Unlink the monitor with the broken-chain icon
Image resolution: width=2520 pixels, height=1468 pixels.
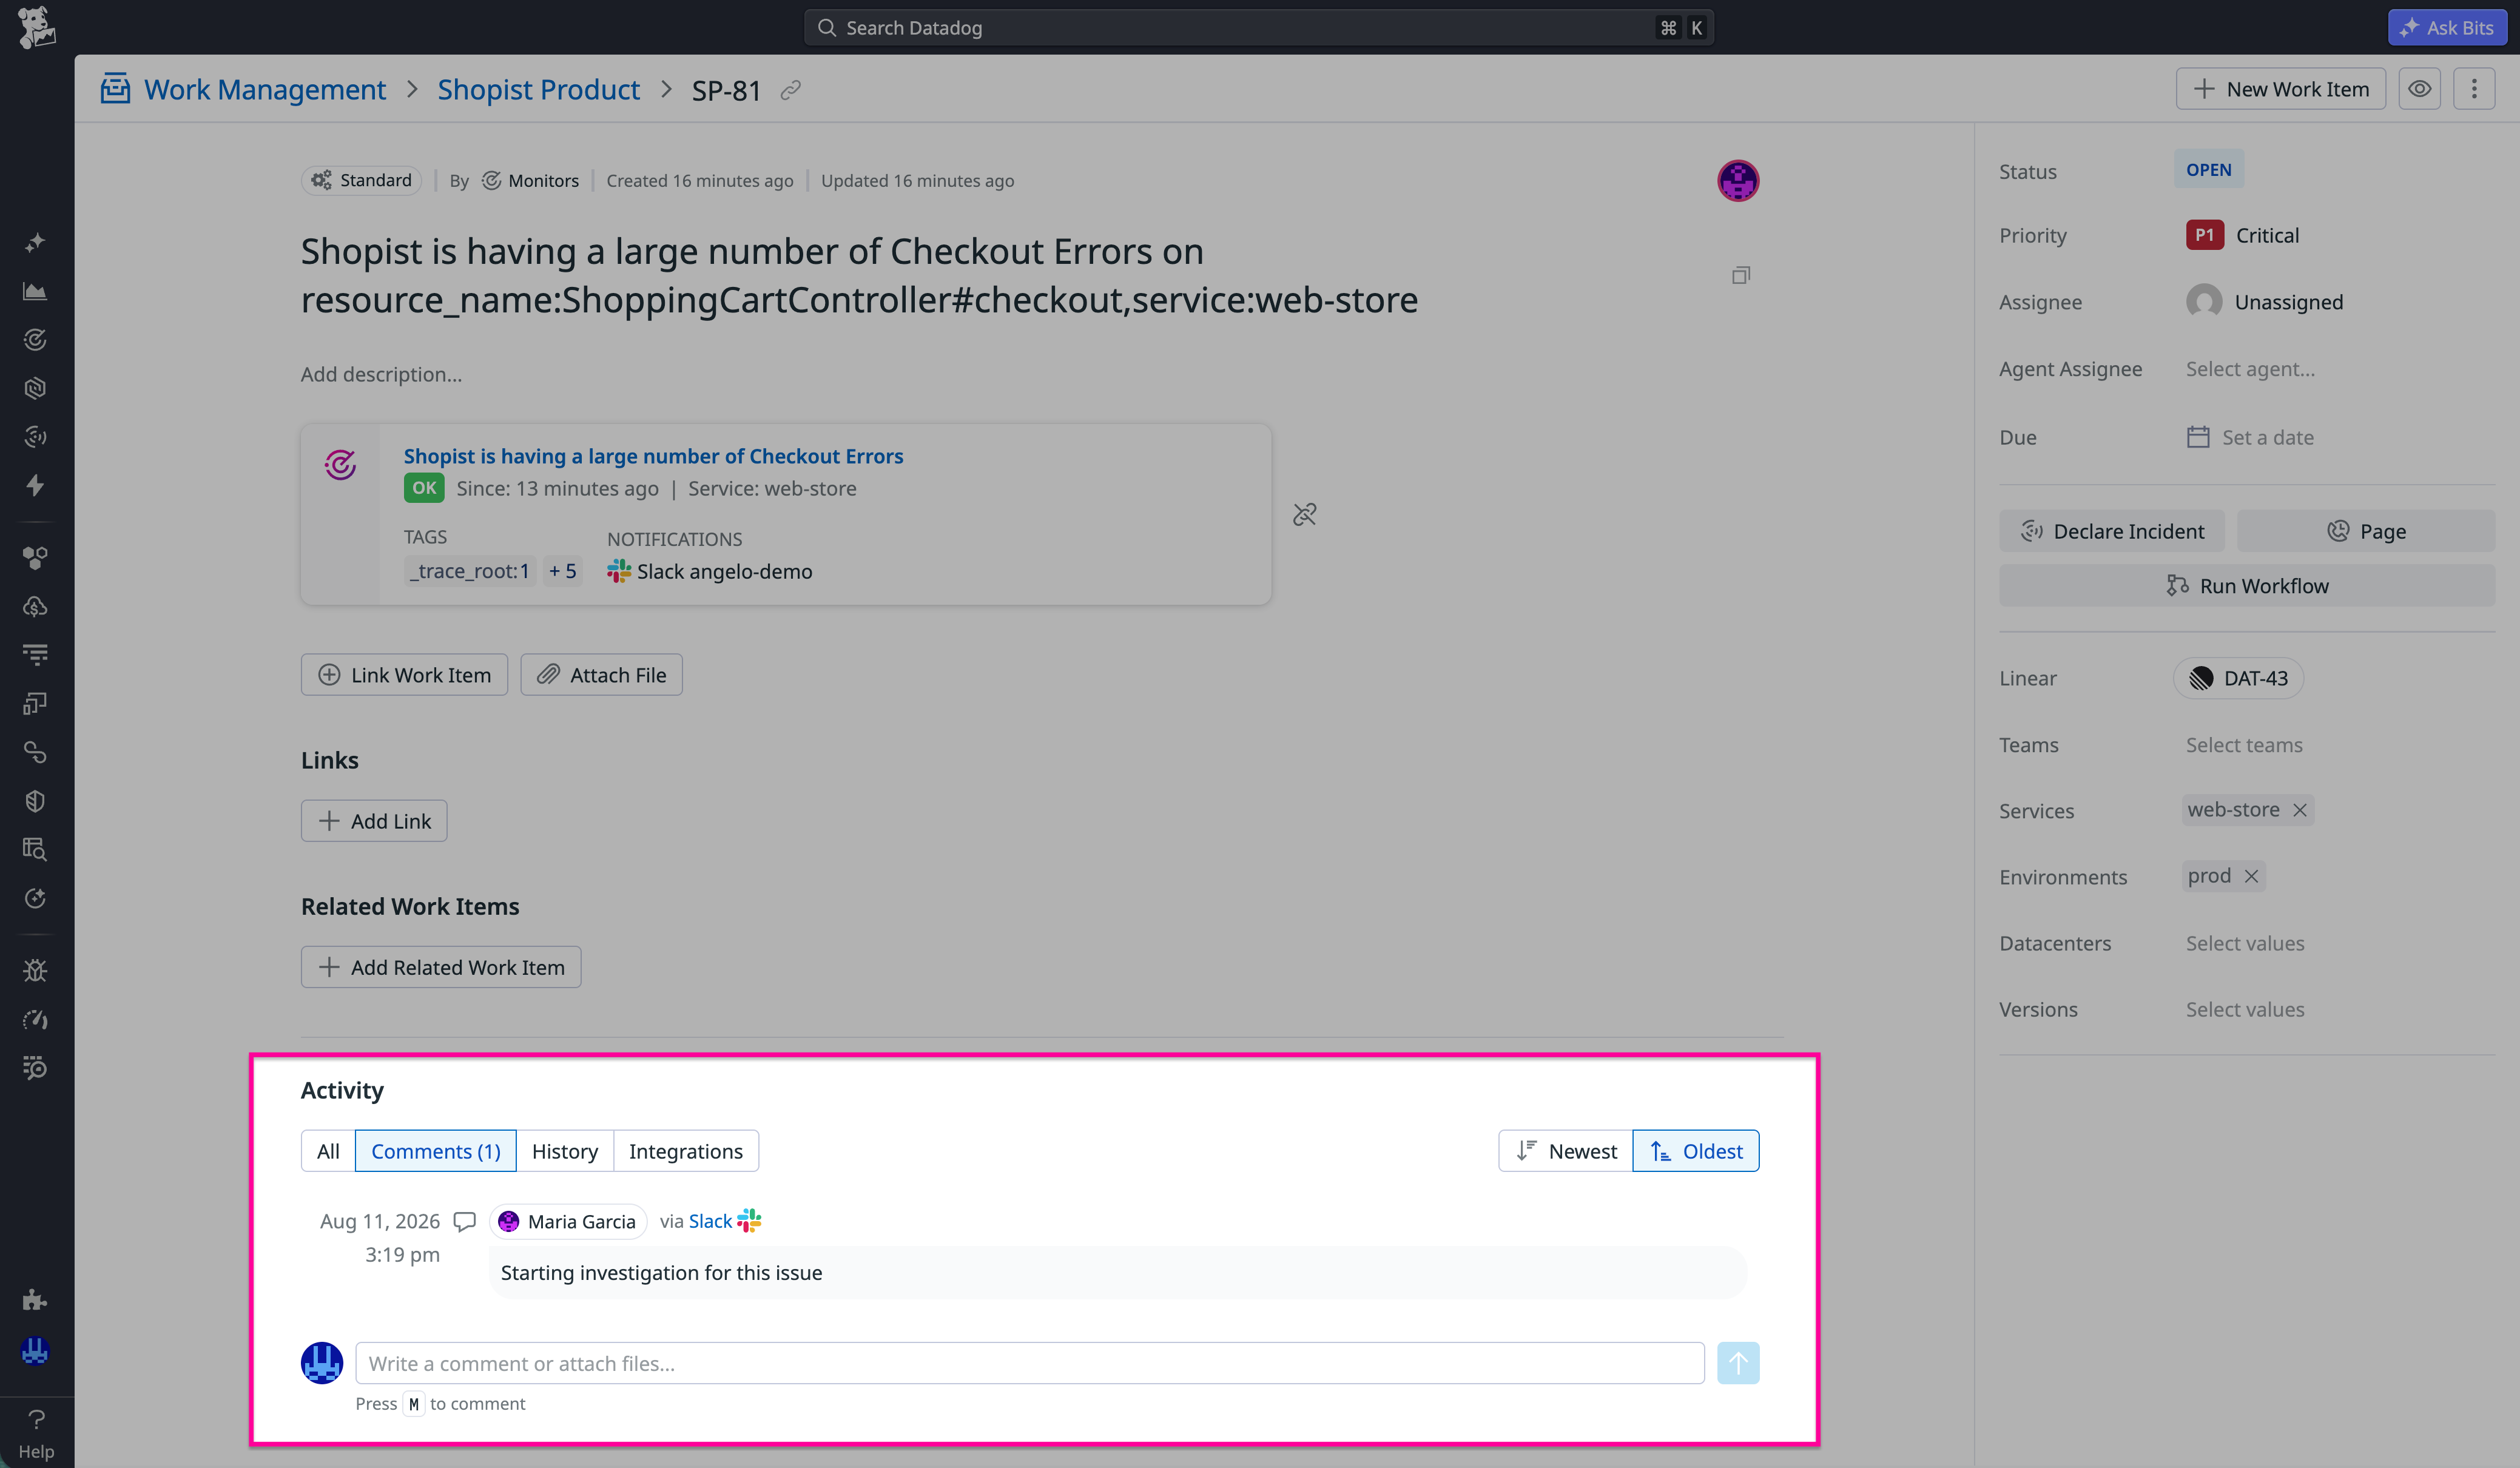tap(1305, 514)
